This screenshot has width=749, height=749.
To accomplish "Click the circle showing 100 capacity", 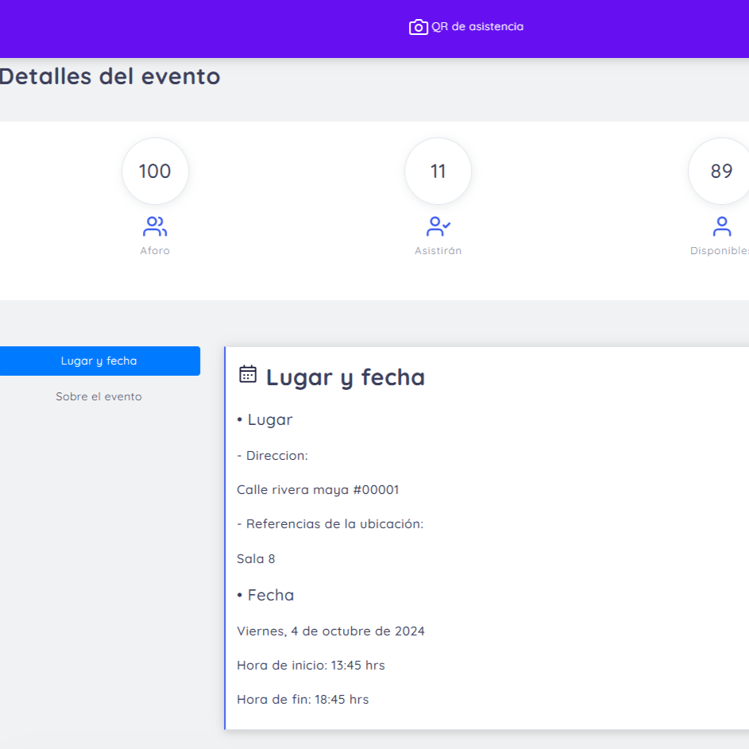I will point(155,171).
